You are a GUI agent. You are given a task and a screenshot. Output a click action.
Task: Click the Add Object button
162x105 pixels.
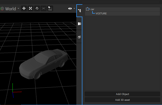click(122, 94)
